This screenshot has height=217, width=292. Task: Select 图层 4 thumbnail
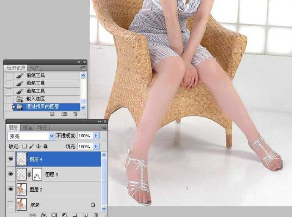(x=22, y=159)
